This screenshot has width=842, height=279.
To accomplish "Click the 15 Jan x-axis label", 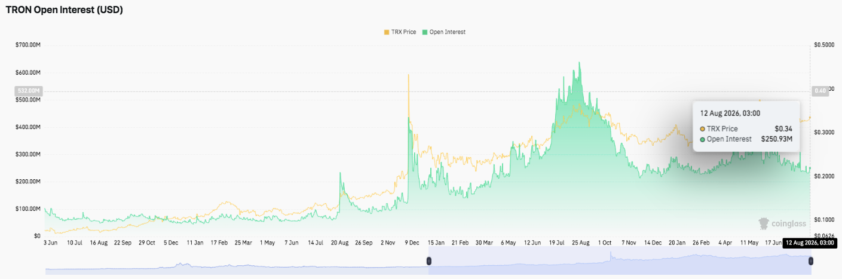I will [x=435, y=243].
